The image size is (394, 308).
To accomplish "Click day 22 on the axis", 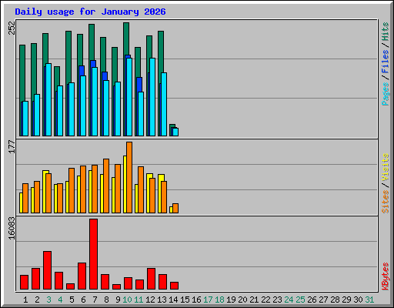I will [265, 300].
